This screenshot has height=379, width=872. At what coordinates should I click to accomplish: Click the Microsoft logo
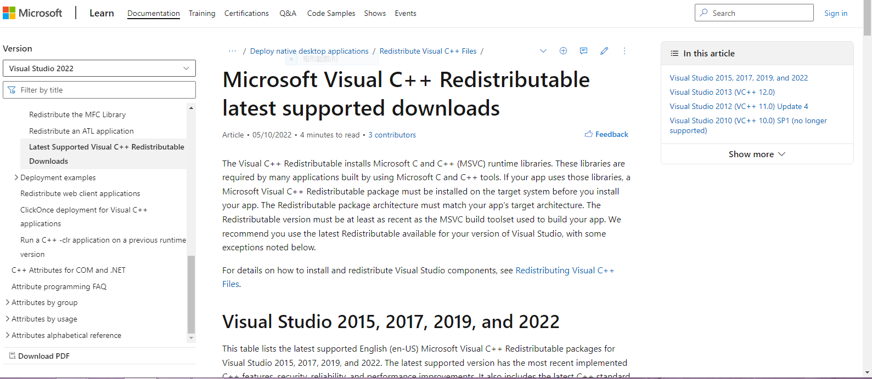[x=32, y=13]
